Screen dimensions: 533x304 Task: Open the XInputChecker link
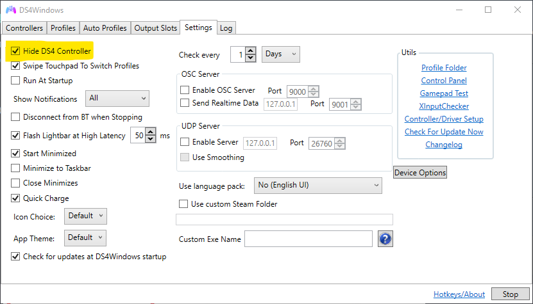pos(444,106)
